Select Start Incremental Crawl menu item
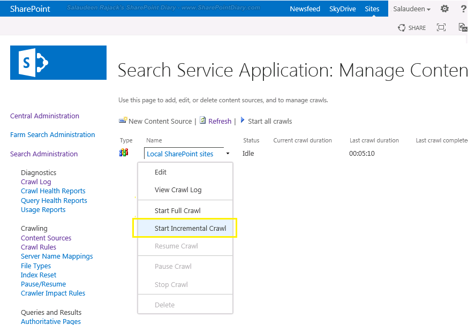This screenshot has width=468, height=325. (190, 228)
